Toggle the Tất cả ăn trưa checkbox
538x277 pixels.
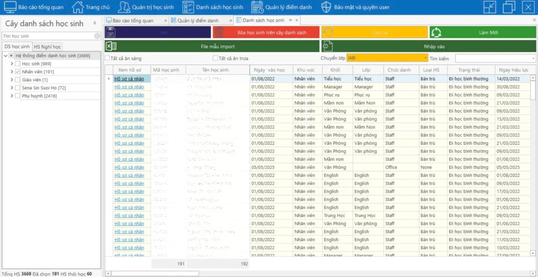click(215, 58)
